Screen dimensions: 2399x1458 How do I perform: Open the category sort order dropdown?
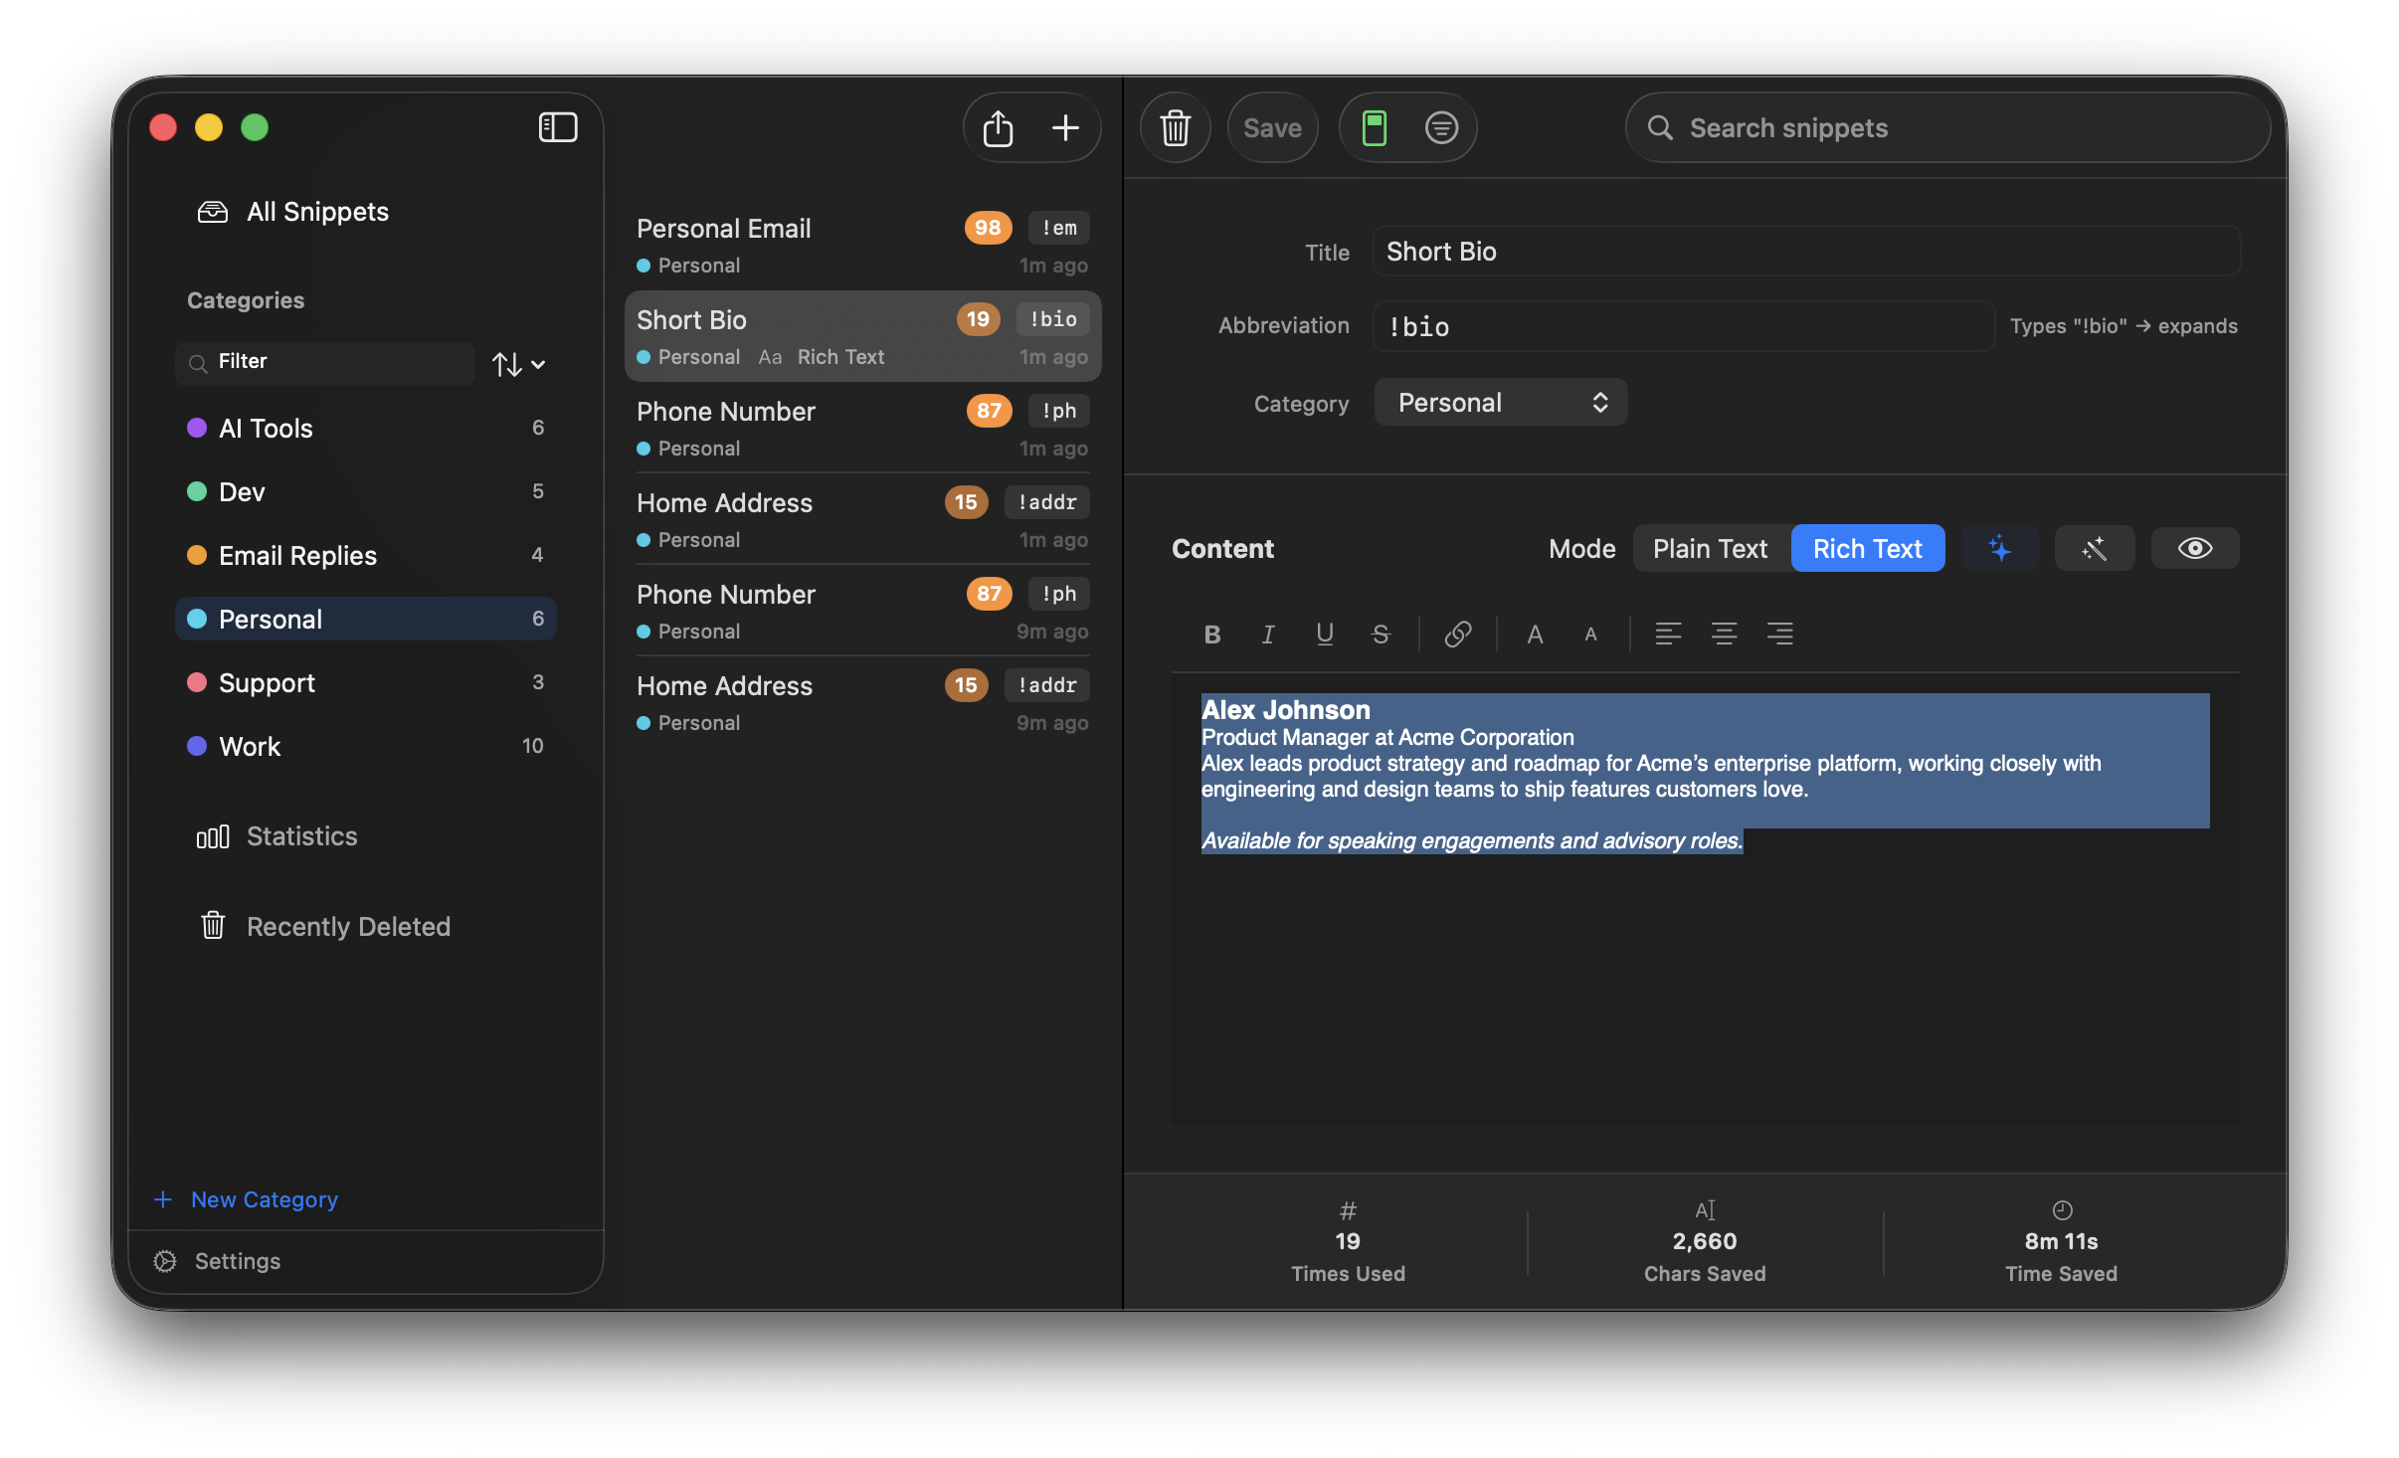(x=518, y=364)
